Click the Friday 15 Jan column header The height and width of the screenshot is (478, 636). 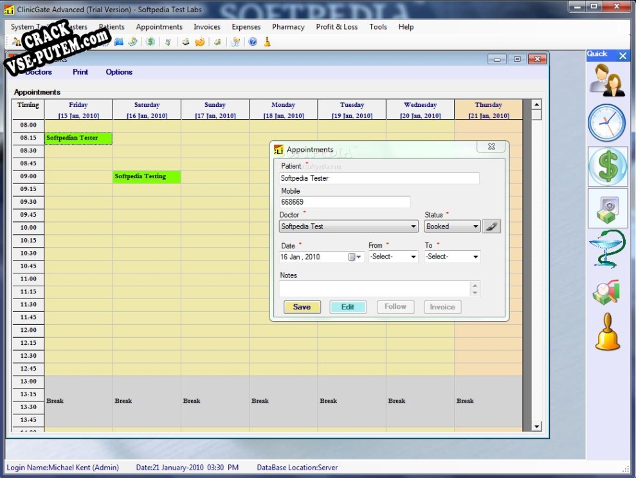click(78, 110)
